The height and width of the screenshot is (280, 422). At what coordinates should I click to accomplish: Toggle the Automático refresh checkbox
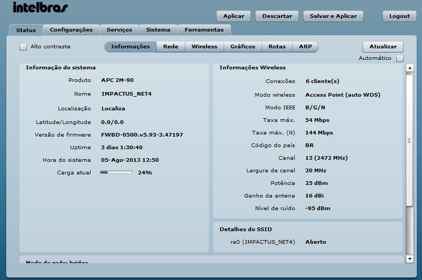tap(400, 58)
